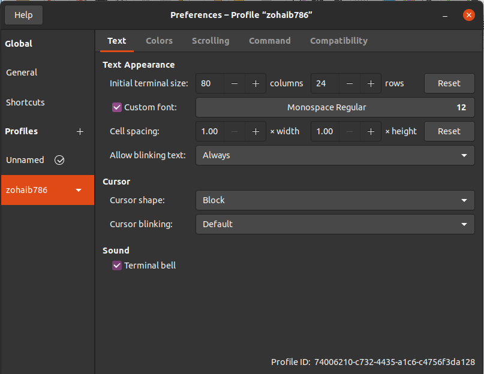Increase the rows value with plus
This screenshot has width=484, height=374.
pyautogui.click(x=371, y=83)
